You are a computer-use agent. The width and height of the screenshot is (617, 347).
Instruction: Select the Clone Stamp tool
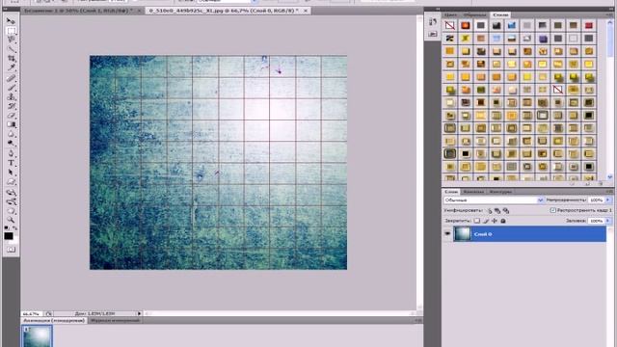[x=11, y=96]
